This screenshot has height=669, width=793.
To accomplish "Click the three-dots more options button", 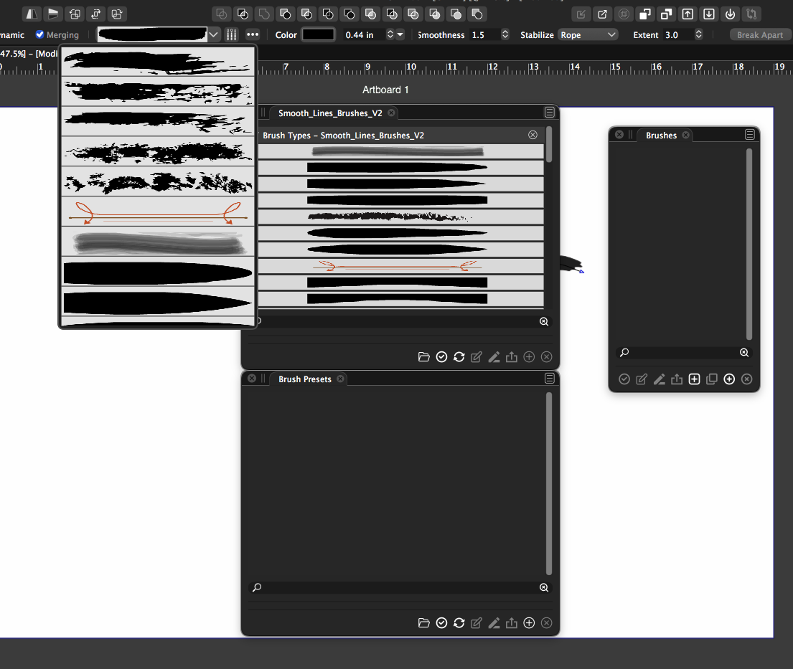I will coord(252,34).
